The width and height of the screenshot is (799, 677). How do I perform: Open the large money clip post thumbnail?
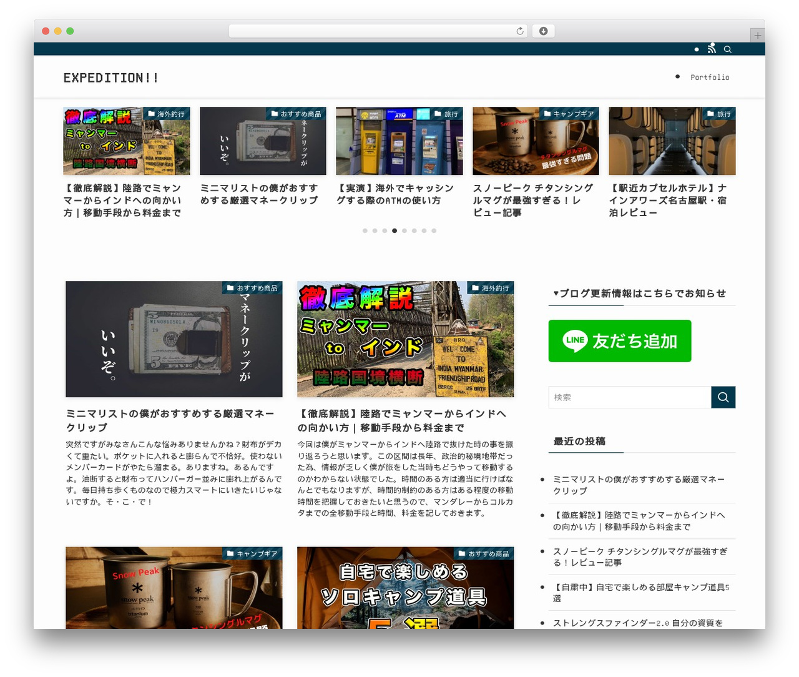[x=174, y=339]
